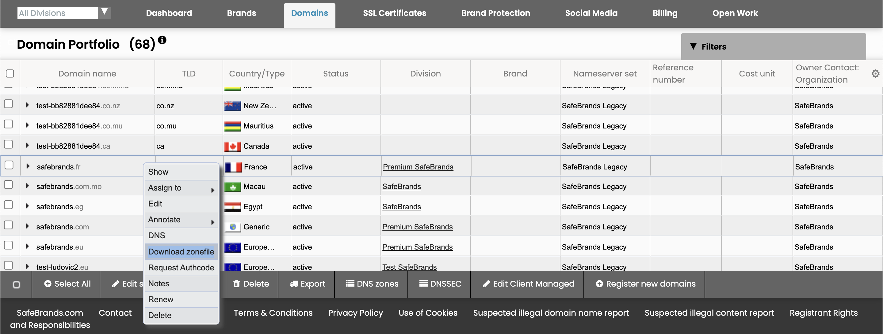Click the Egypt flag icon
The image size is (883, 334).
coord(233,207)
